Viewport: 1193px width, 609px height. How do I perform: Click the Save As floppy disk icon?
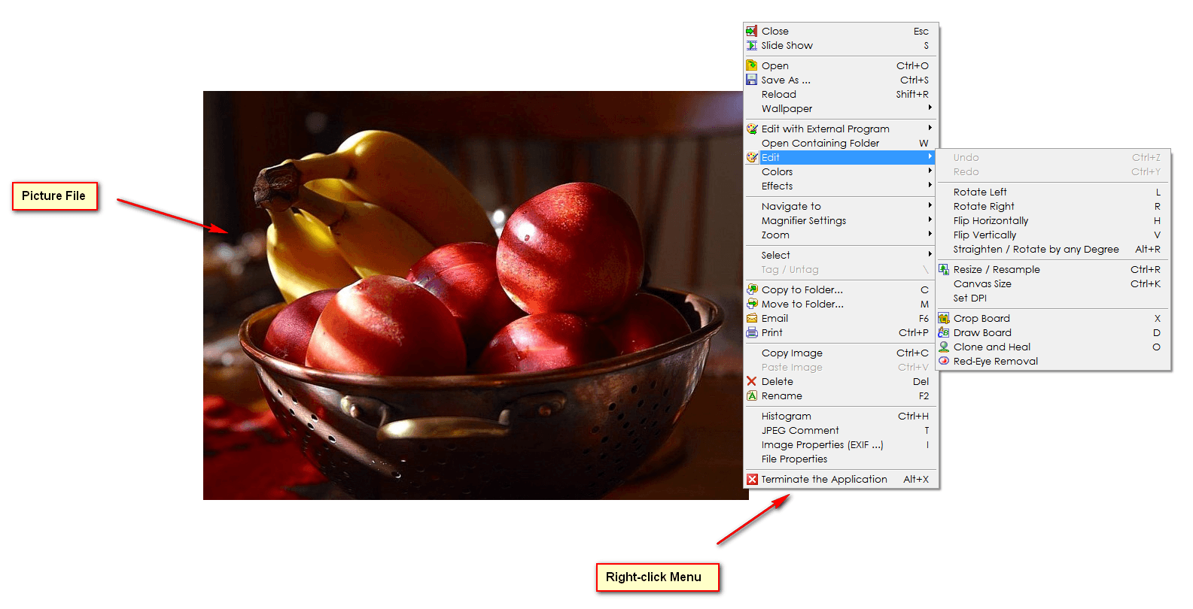tap(751, 80)
